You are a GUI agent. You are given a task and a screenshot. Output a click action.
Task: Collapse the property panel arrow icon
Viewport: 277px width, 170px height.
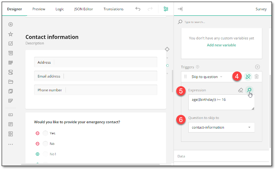pyautogui.click(x=180, y=9)
